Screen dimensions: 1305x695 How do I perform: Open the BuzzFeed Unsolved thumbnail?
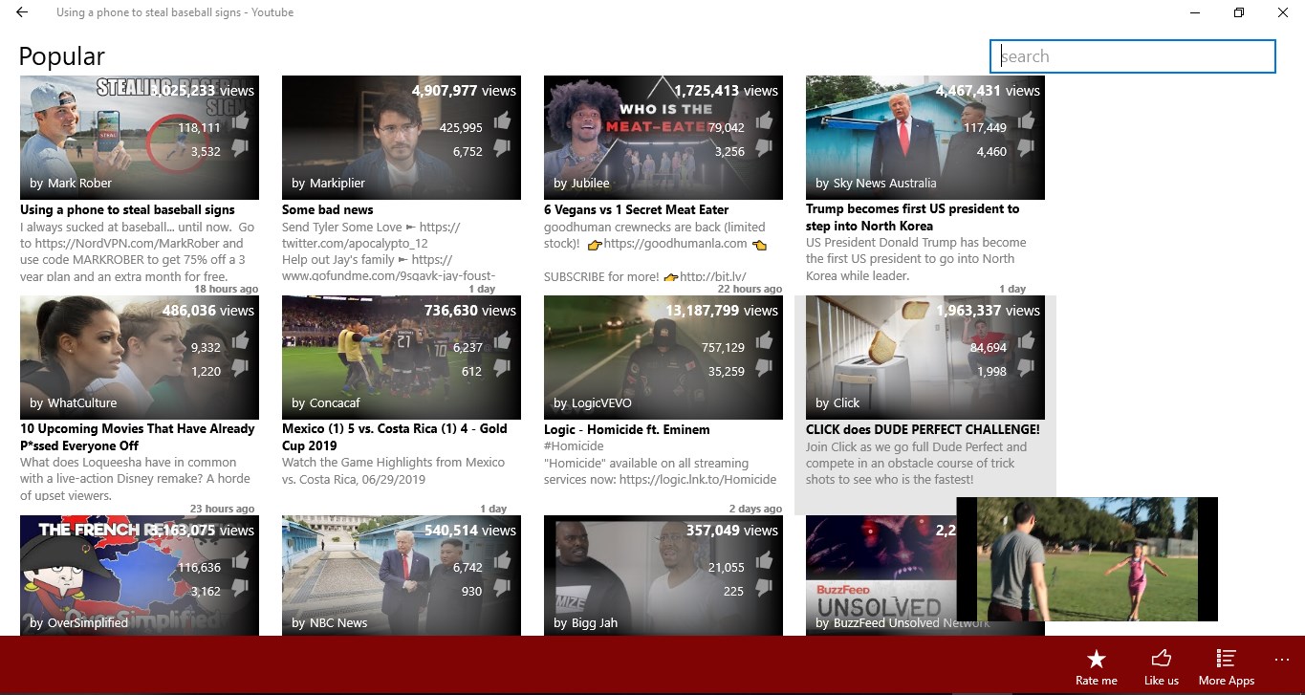880,576
